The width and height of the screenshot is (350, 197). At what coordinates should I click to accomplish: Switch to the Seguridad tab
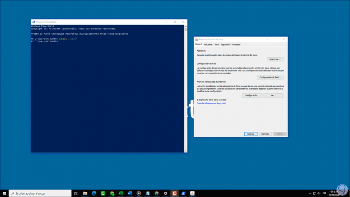pyautogui.click(x=225, y=45)
